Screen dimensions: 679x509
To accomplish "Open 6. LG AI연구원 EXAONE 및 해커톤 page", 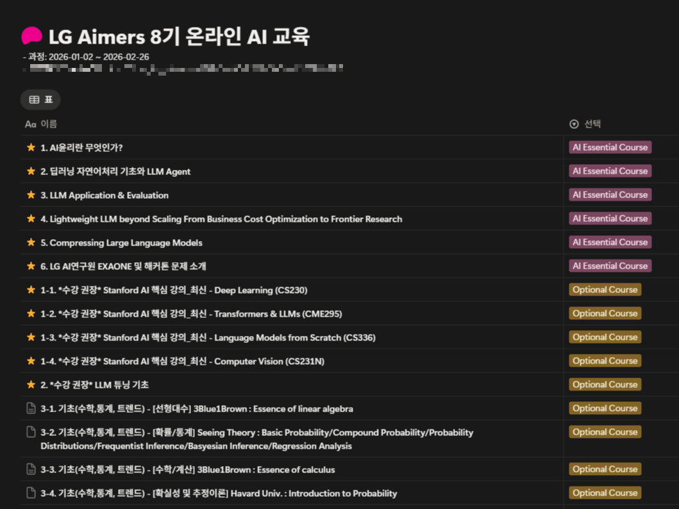I will (x=123, y=266).
